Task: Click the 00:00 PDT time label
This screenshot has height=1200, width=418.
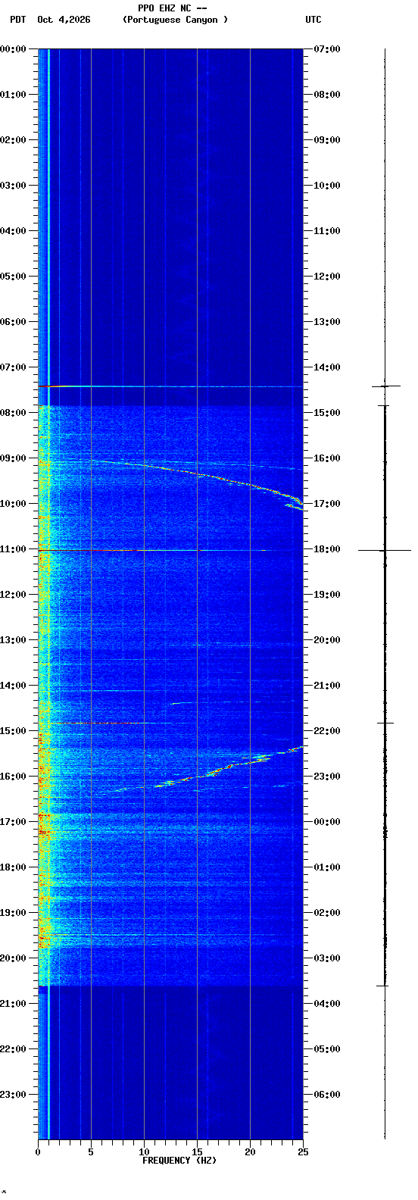Action: pos(13,49)
